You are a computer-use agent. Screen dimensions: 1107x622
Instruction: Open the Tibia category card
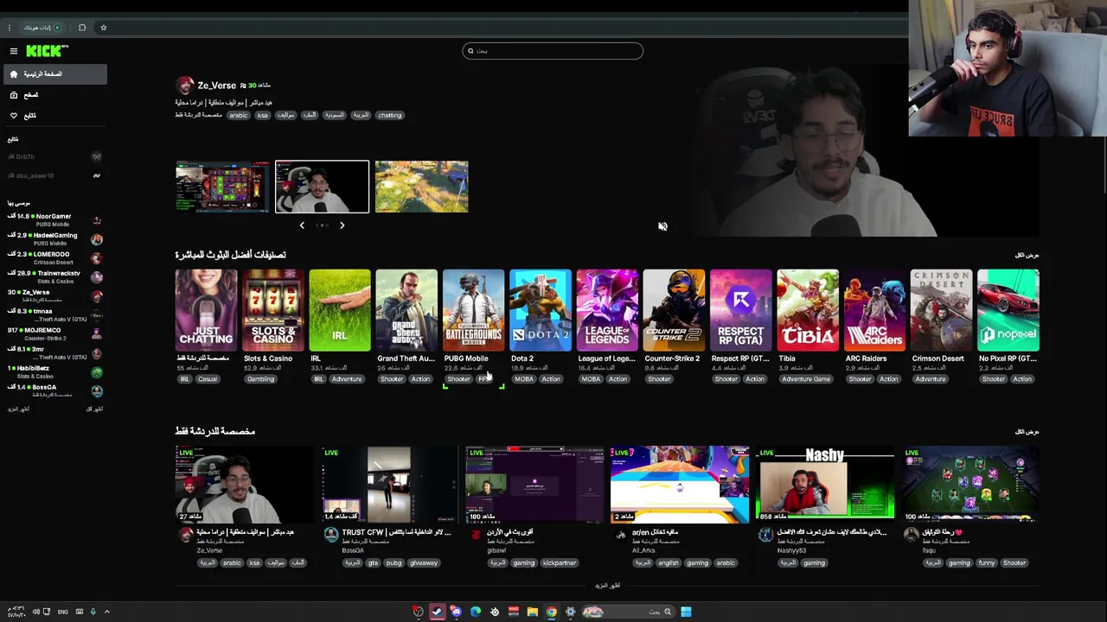tap(808, 311)
